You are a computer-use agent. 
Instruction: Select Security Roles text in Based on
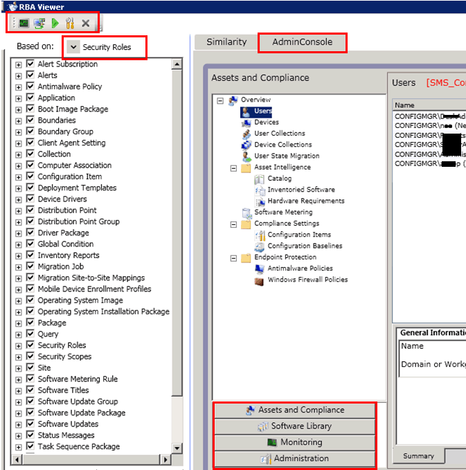(x=107, y=47)
